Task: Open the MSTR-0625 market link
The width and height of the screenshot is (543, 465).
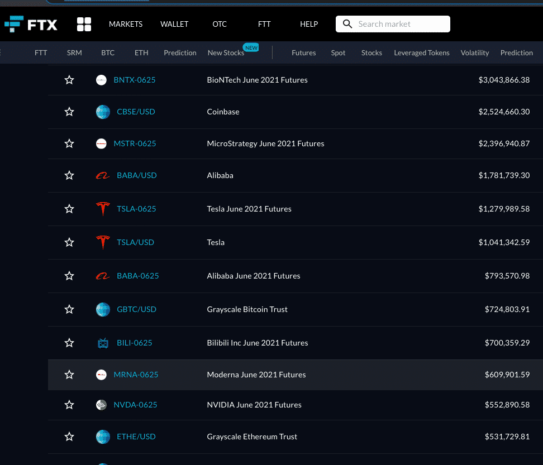Action: (x=135, y=143)
